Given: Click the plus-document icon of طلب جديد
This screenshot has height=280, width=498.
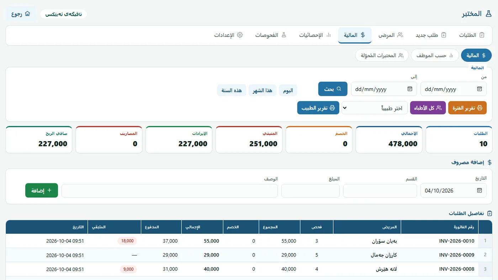Looking at the screenshot, I should tap(444, 35).
